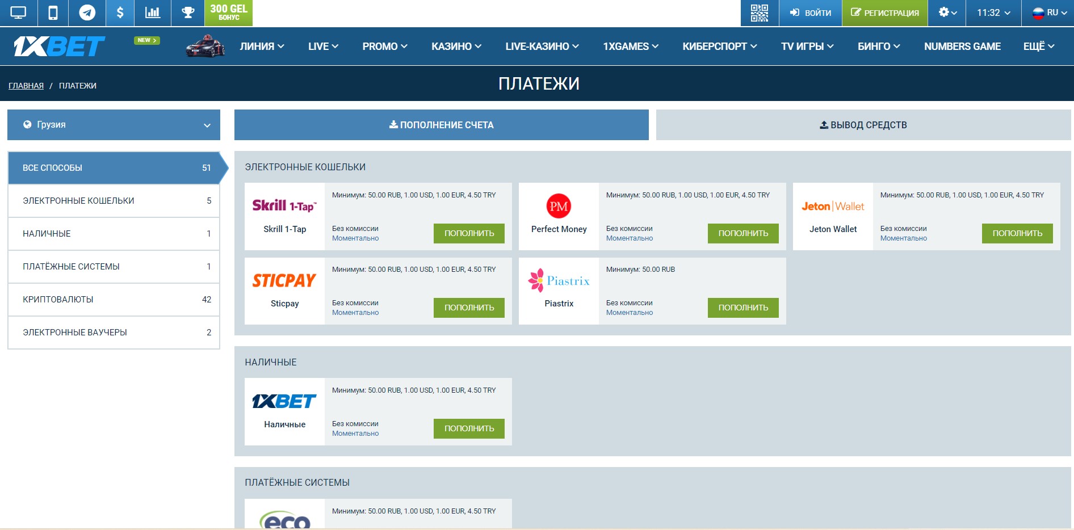Click the desktop version monitor icon
The width and height of the screenshot is (1074, 530).
(18, 12)
